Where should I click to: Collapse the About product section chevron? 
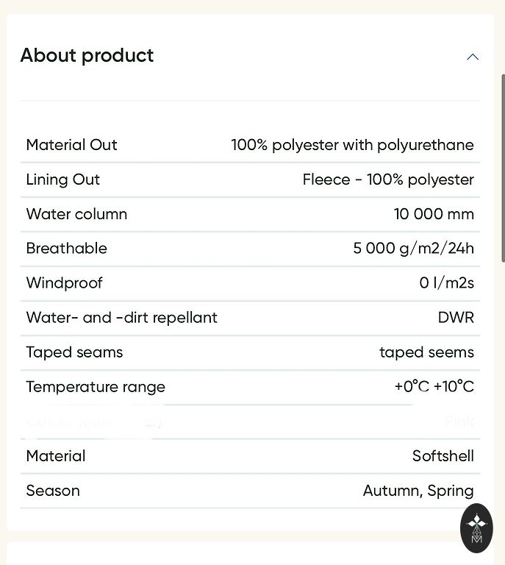473,57
